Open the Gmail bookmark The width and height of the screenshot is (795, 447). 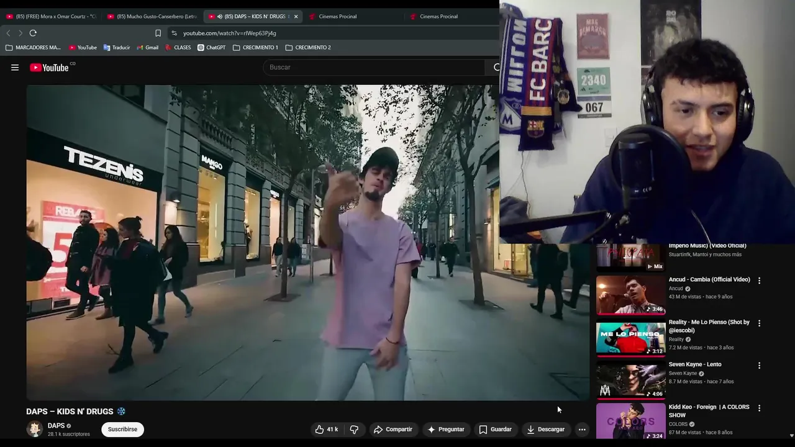point(148,47)
